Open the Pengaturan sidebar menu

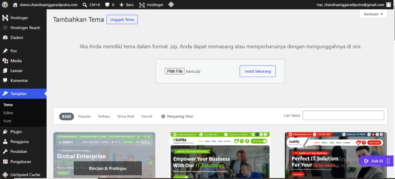tap(23, 162)
